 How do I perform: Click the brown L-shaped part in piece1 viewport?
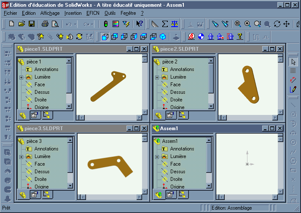(x=108, y=86)
